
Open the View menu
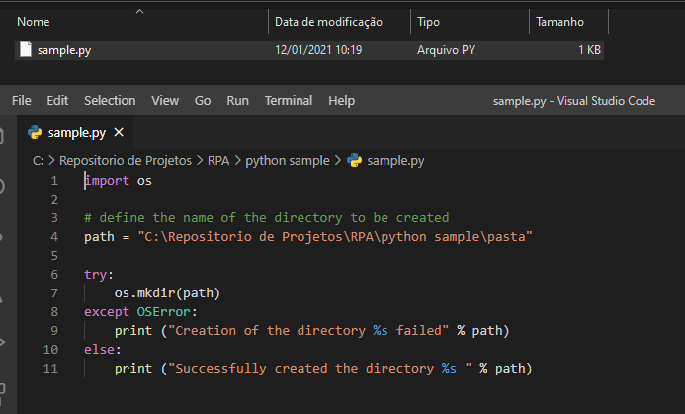[165, 101]
